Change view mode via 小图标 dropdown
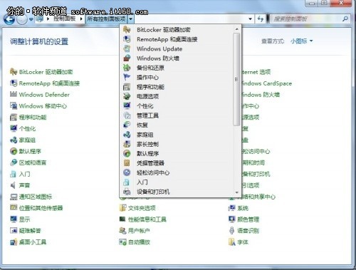Screen dimensions: 356x270 pos(301,41)
